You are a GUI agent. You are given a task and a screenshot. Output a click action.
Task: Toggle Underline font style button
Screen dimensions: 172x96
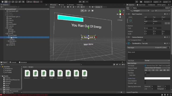click(x=153, y=70)
